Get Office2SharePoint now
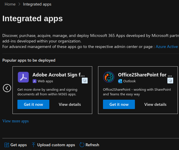179x150 pixels. tap(119, 104)
